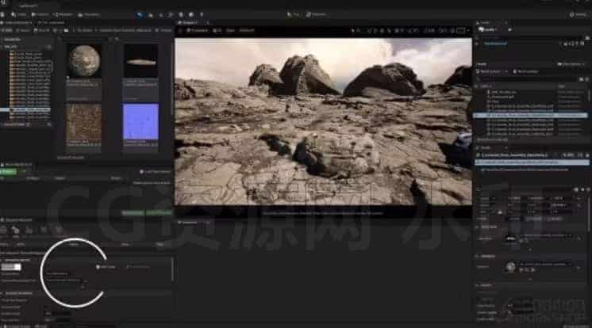Open the Content Browser settings button
The height and width of the screenshot is (328, 592).
[164, 30]
